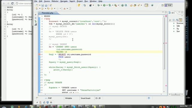This screenshot has width=192, height=108.
Task: Click the Previous Annotation yellow arrow icon
Action: (x=43, y=8)
